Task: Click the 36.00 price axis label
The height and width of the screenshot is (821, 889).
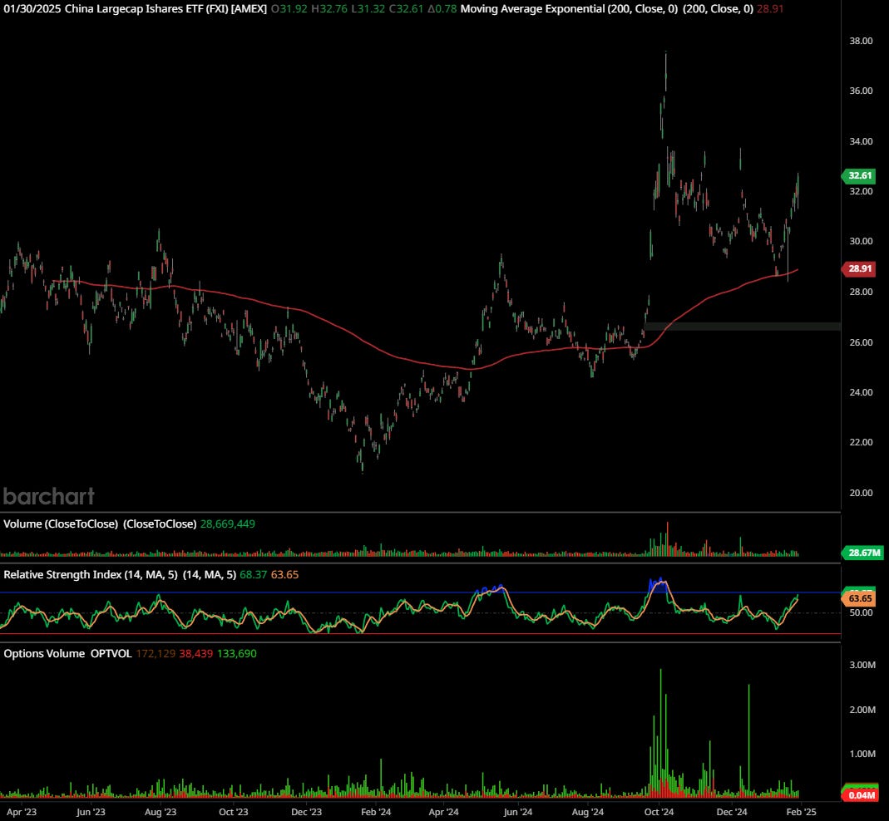Action: (x=861, y=91)
